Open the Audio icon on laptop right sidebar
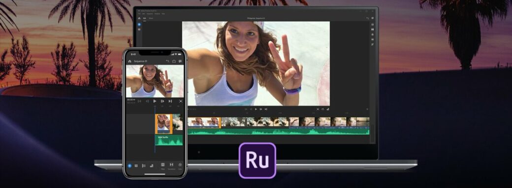The width and height of the screenshot is (512, 188). pyautogui.click(x=373, y=39)
